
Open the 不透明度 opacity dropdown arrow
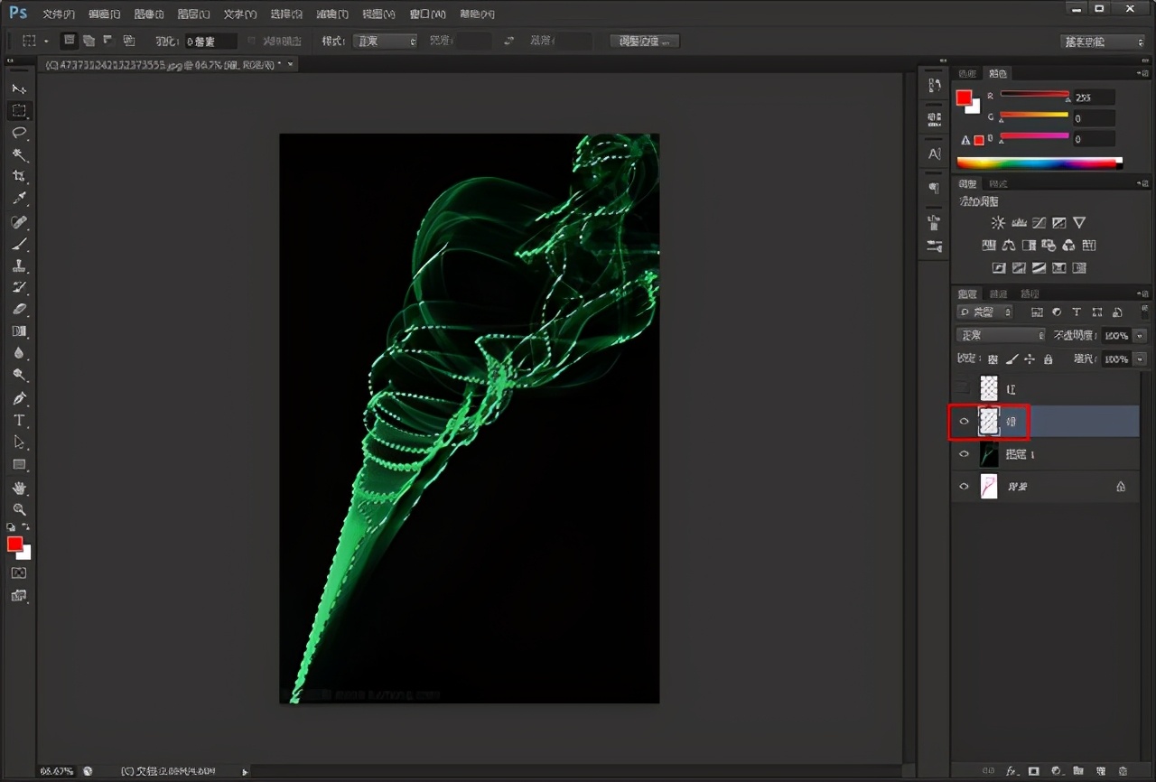coord(1140,335)
